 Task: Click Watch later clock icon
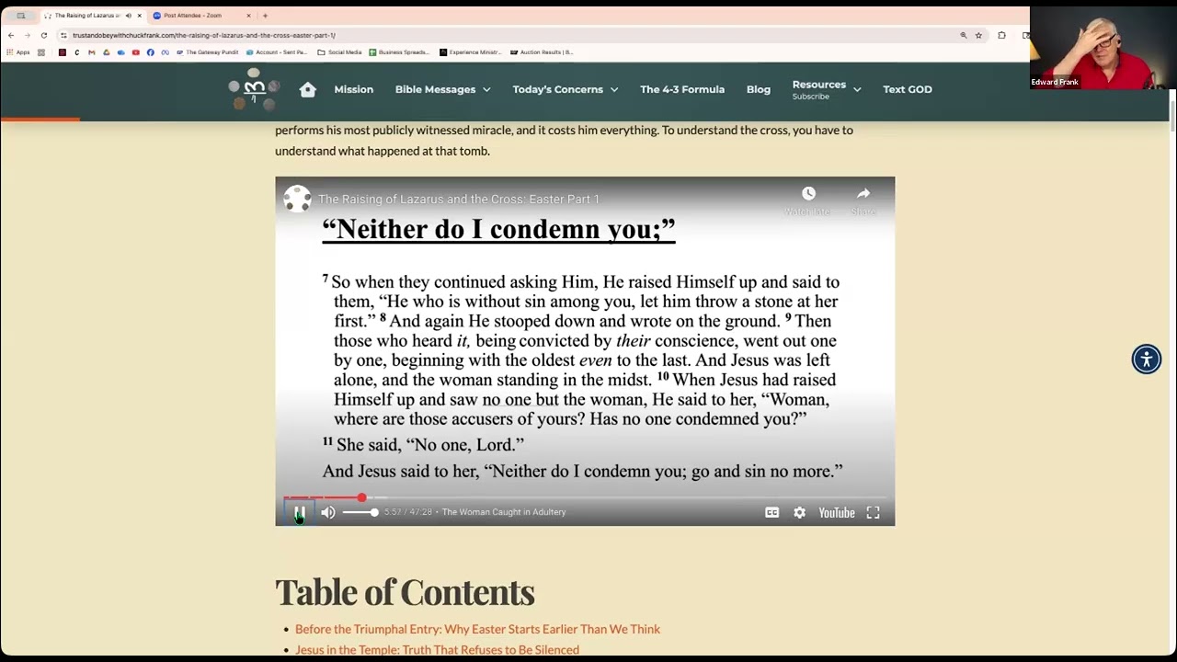808,193
